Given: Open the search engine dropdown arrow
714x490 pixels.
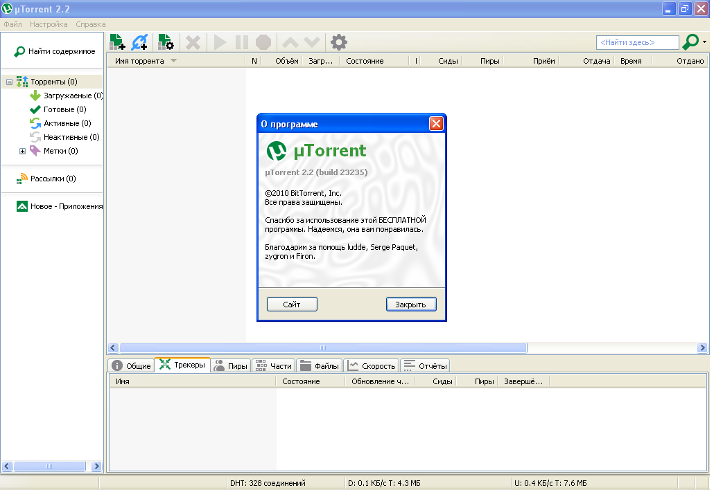Looking at the screenshot, I should 704,42.
